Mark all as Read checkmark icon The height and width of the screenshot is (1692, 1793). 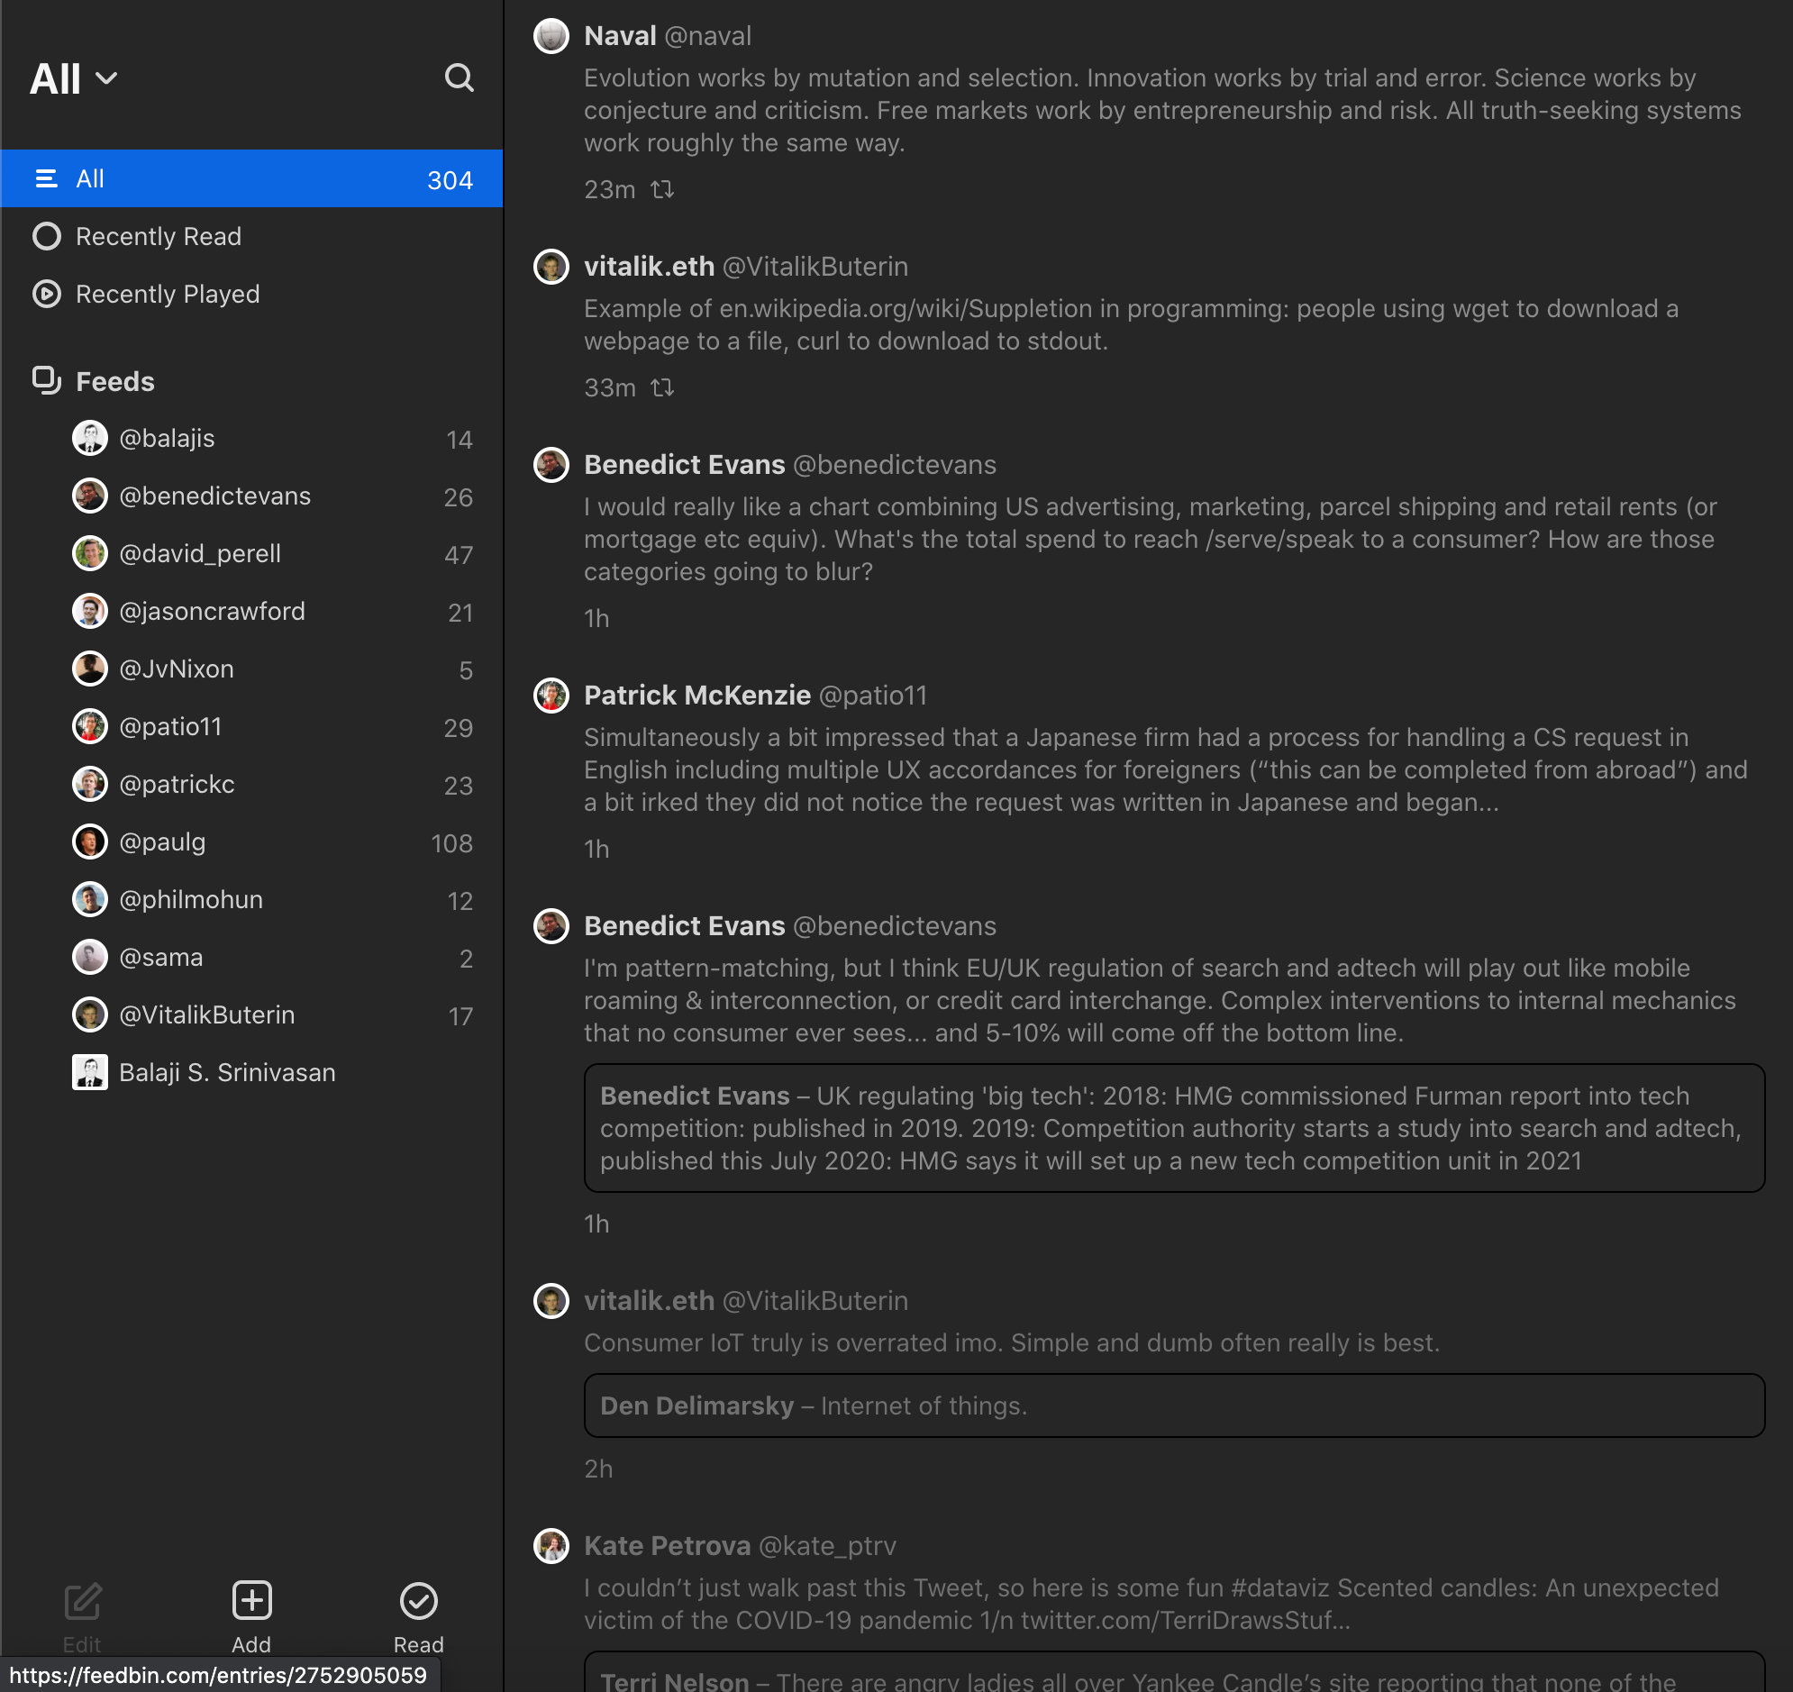click(x=418, y=1601)
